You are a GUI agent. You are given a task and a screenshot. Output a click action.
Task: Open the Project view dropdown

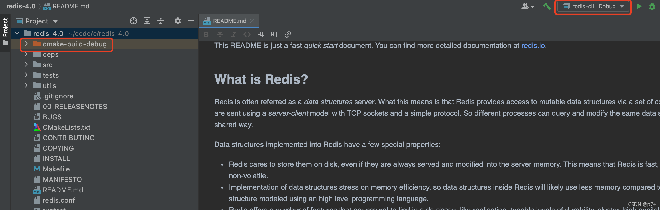(37, 21)
